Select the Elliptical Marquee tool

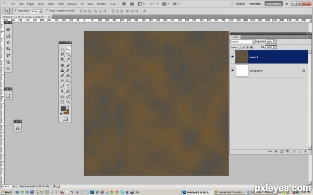point(62,49)
